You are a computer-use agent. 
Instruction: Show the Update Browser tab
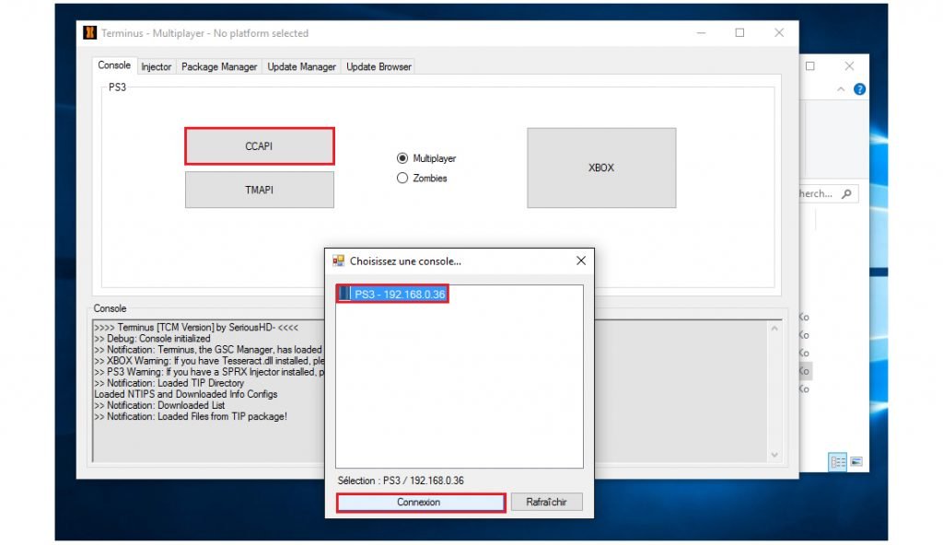(378, 67)
